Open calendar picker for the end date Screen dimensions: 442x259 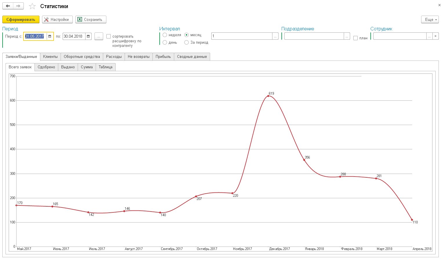click(88, 36)
